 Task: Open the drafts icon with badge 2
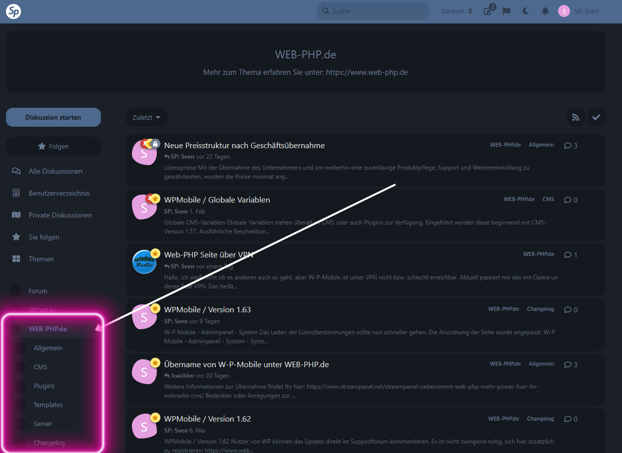(x=488, y=11)
